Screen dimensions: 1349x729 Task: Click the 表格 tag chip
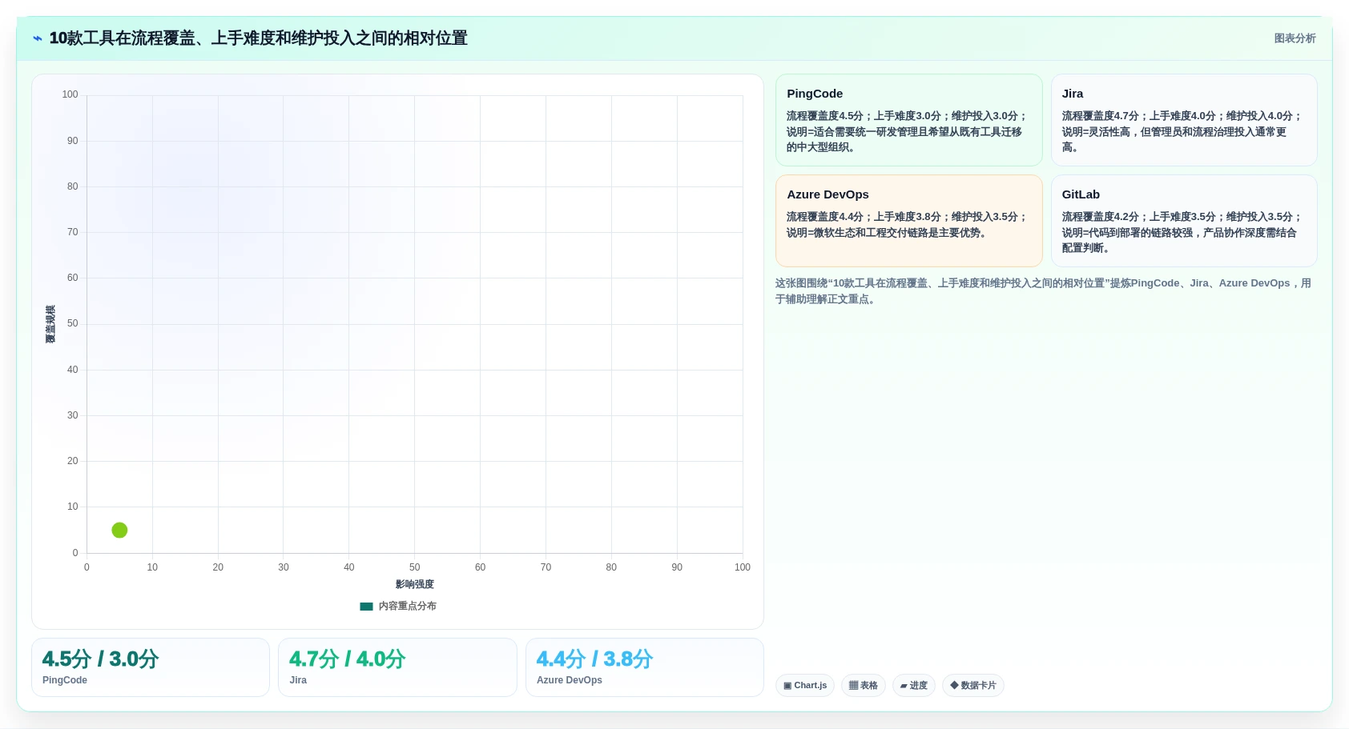[x=864, y=686]
